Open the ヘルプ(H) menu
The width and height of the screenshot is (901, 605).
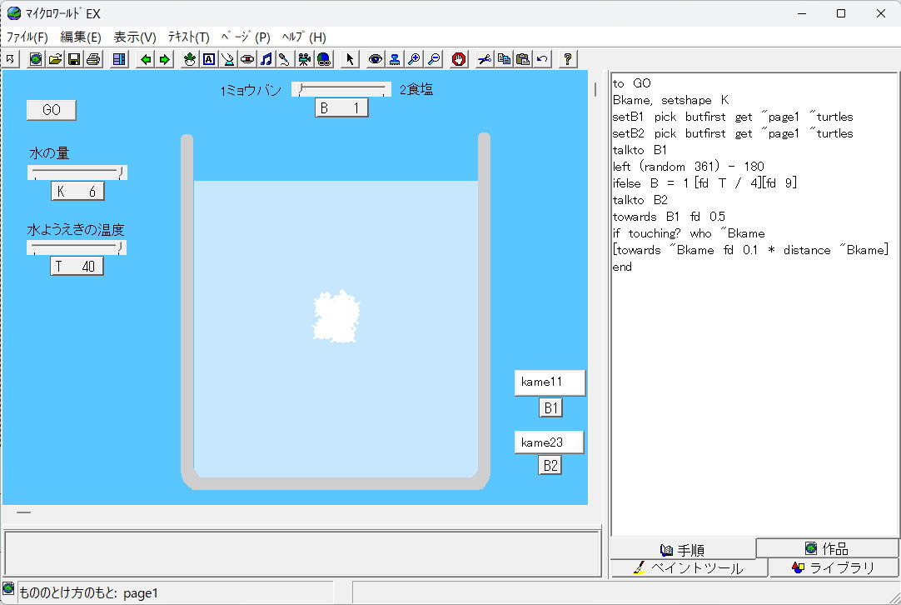point(304,37)
